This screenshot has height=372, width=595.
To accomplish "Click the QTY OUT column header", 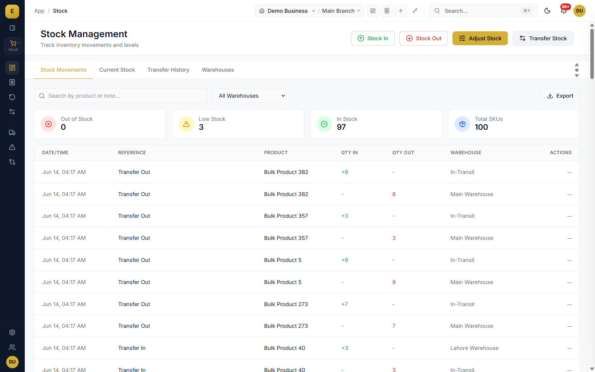I will click(403, 153).
